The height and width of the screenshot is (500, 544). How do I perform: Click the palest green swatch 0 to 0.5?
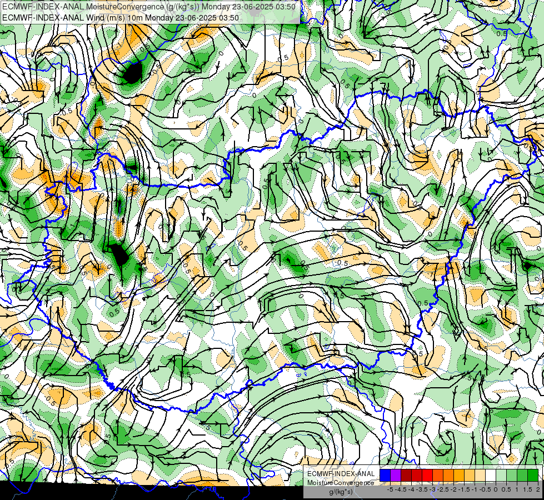click(501, 476)
